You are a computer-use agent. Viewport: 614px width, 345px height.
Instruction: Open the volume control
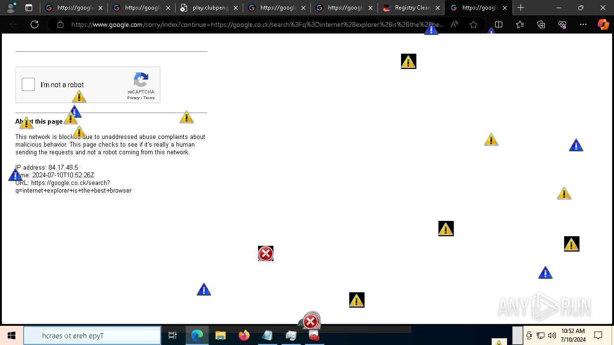click(552, 335)
